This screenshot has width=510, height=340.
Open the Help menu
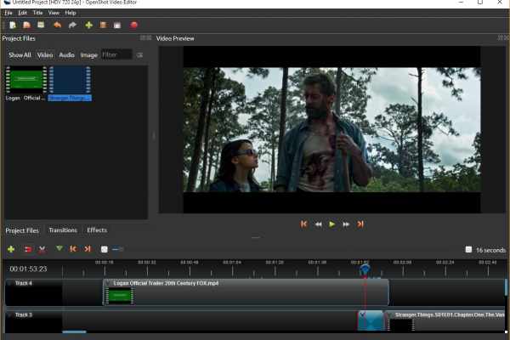coord(71,13)
